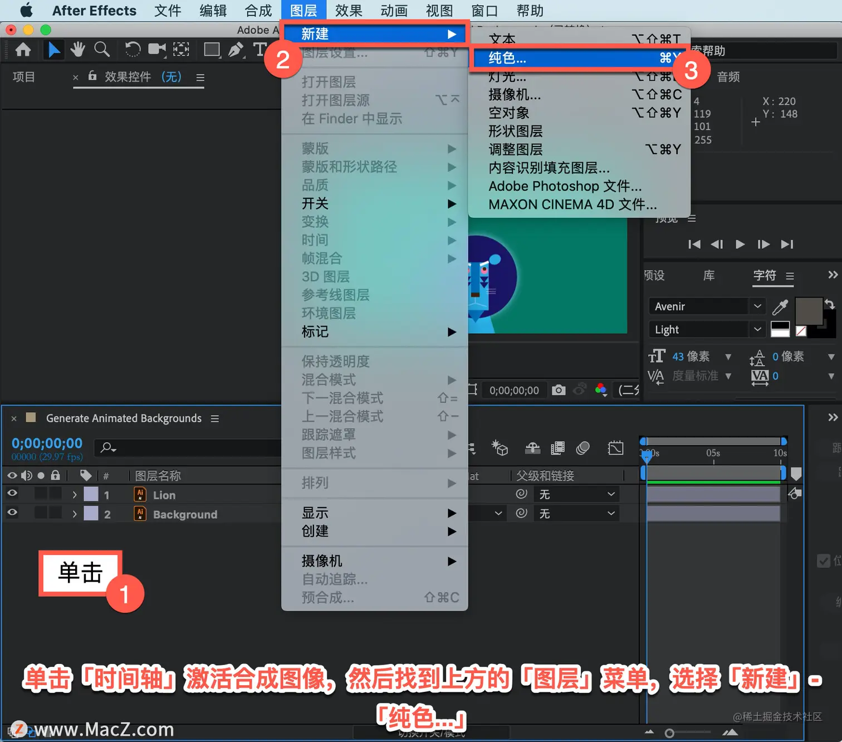Open the 动画 menu
Viewport: 842px width, 742px height.
coord(394,11)
